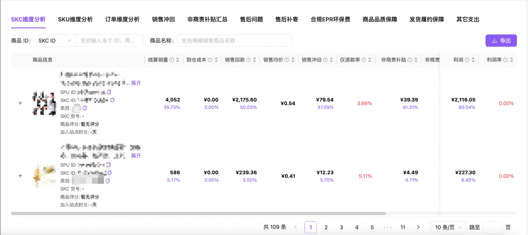Go to page 4
Viewport: 528px width, 235px height.
357,227
